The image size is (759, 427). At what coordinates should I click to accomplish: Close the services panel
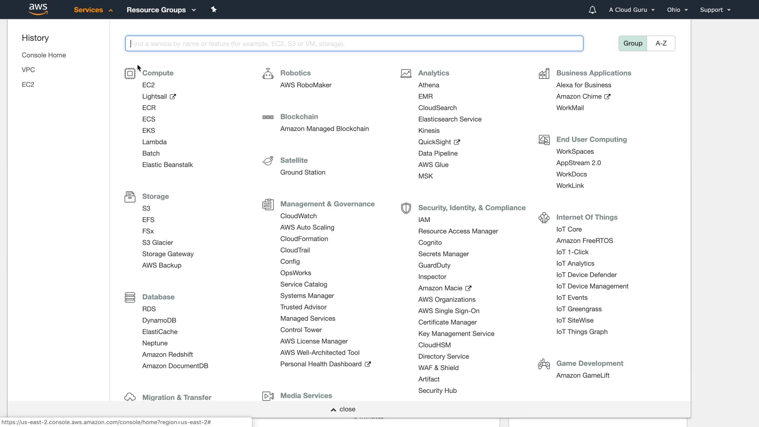343,409
